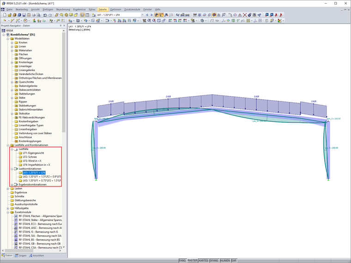Image resolution: width=351 pixels, height=263 pixels.
Task: Collapse the Lastkombinationen tree node
Action: coord(12,168)
